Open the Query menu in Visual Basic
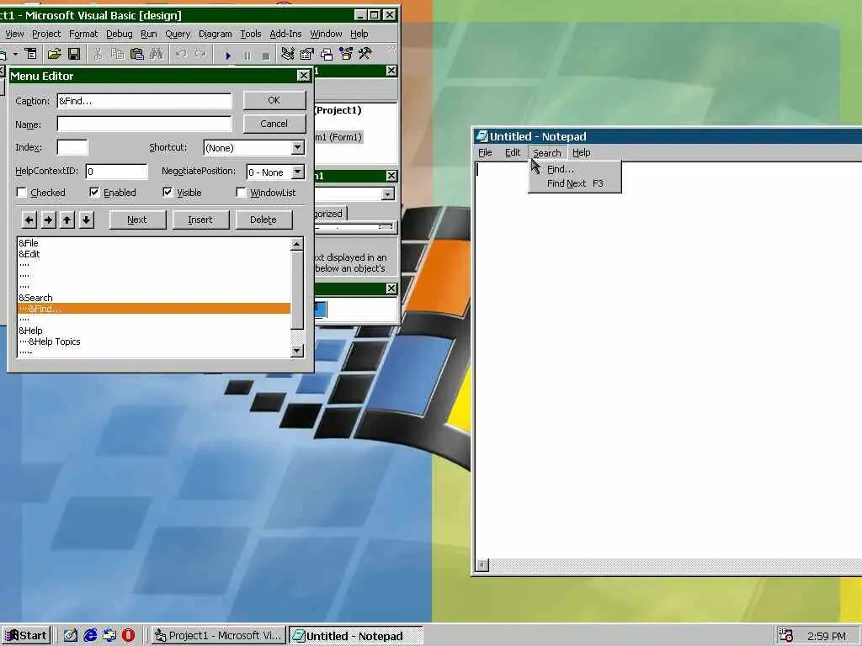The height and width of the screenshot is (646, 862). pos(178,34)
